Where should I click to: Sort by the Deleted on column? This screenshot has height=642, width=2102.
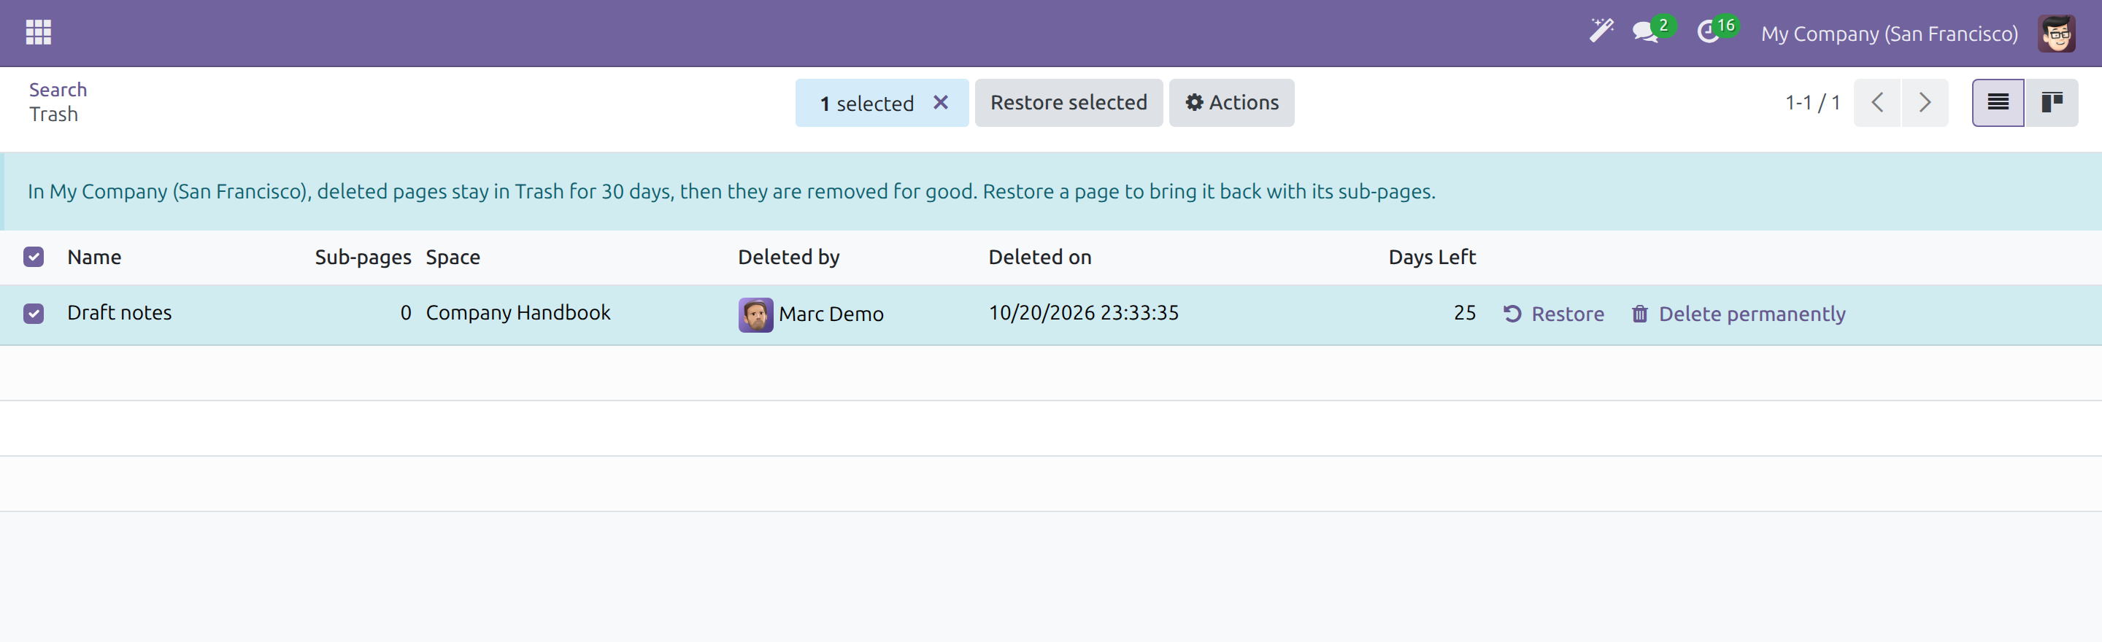[1039, 257]
